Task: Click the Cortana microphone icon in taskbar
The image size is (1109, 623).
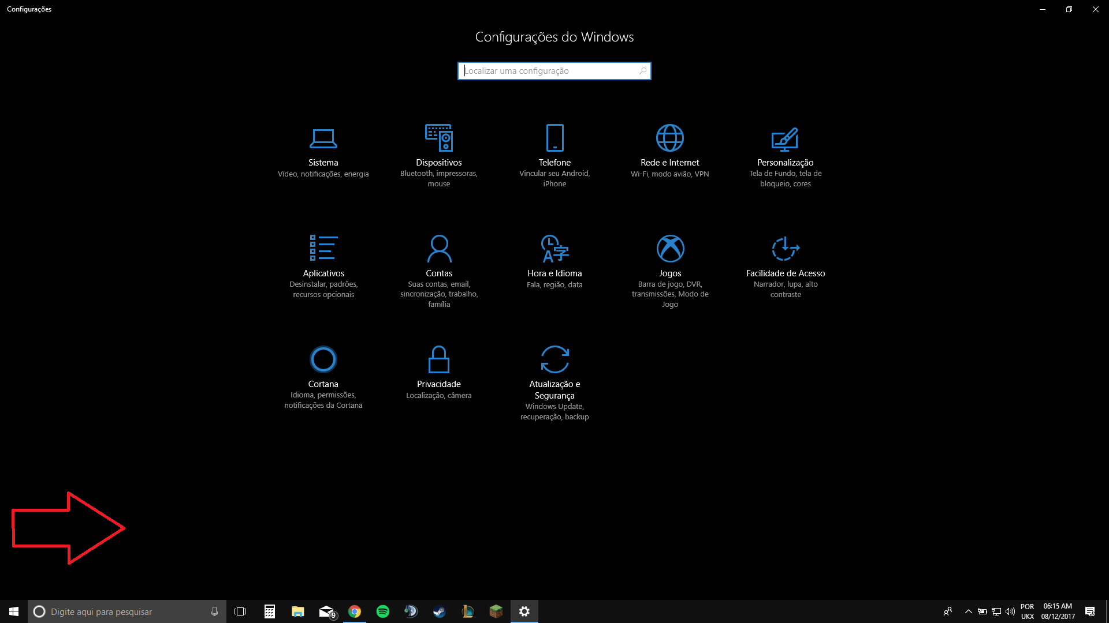Action: tap(214, 611)
